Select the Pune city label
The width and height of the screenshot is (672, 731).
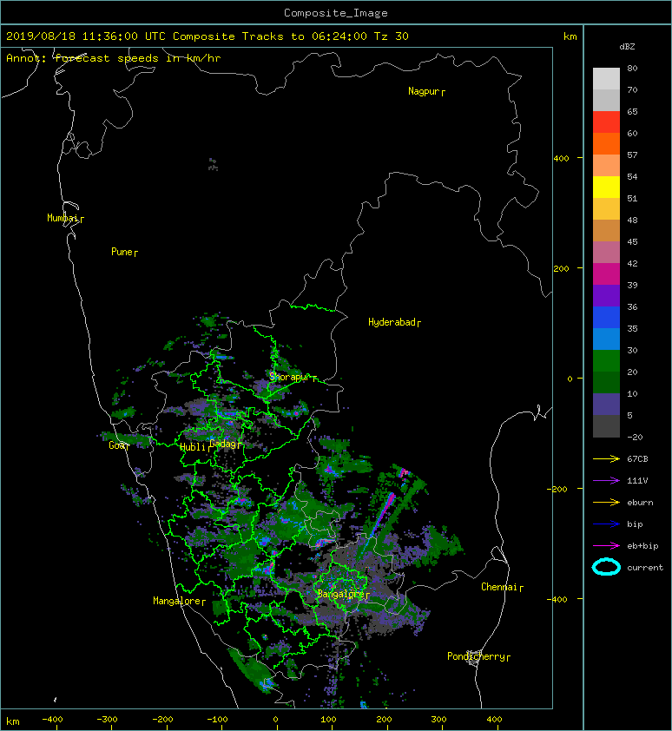[122, 252]
